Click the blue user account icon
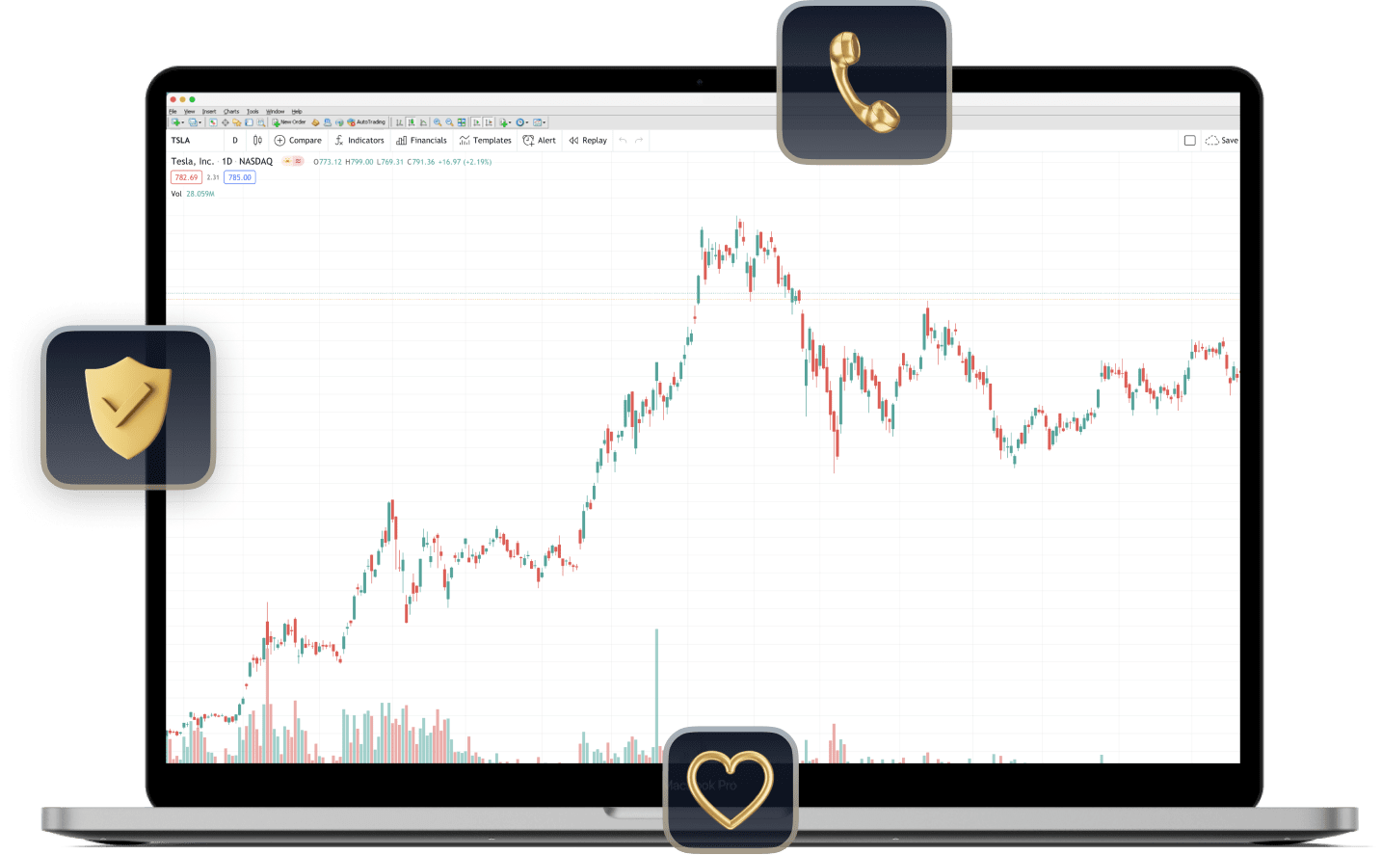This screenshot has height=855, width=1382. point(328,122)
